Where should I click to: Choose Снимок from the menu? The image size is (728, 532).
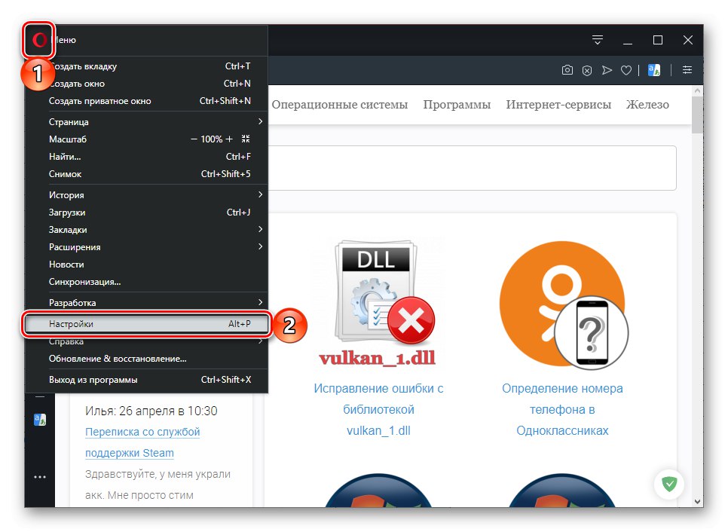[x=146, y=173]
